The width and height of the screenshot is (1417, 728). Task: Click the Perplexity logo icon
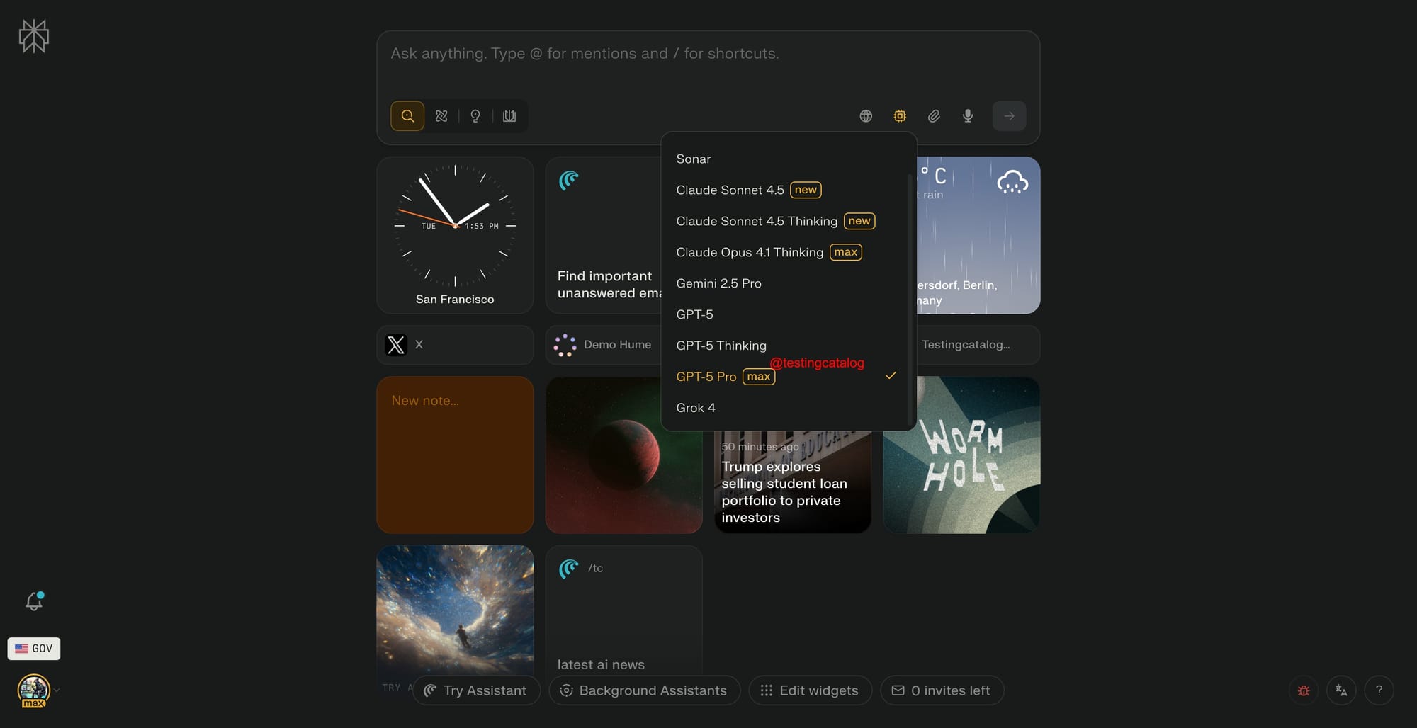pyautogui.click(x=33, y=36)
